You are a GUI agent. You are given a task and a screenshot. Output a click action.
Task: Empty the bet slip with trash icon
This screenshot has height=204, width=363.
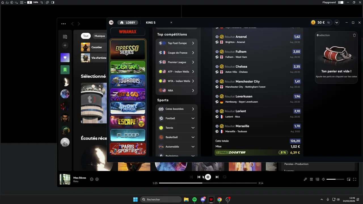pyautogui.click(x=354, y=35)
